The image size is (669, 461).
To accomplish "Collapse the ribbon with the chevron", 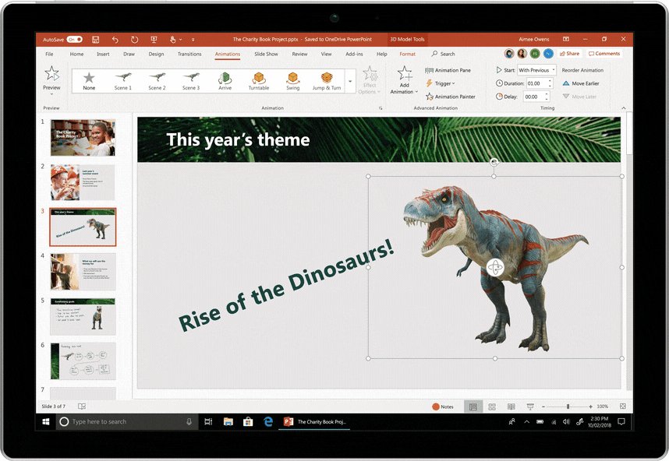I will [x=623, y=107].
